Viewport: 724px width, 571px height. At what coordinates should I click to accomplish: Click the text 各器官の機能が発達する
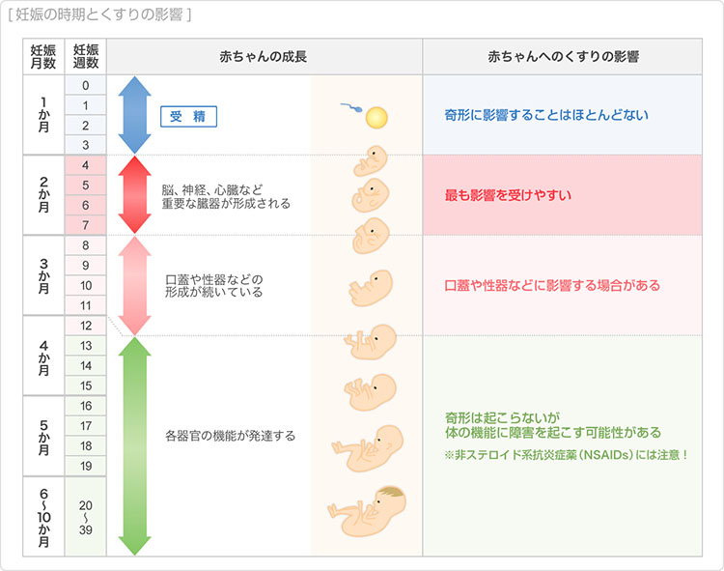[230, 436]
